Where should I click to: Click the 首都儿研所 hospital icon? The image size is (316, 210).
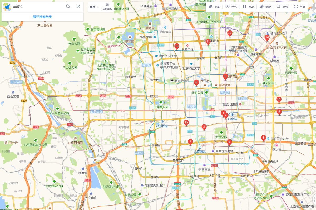click(x=240, y=104)
